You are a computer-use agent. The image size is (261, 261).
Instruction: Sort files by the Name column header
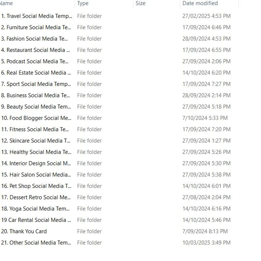pyautogui.click(x=7, y=3)
